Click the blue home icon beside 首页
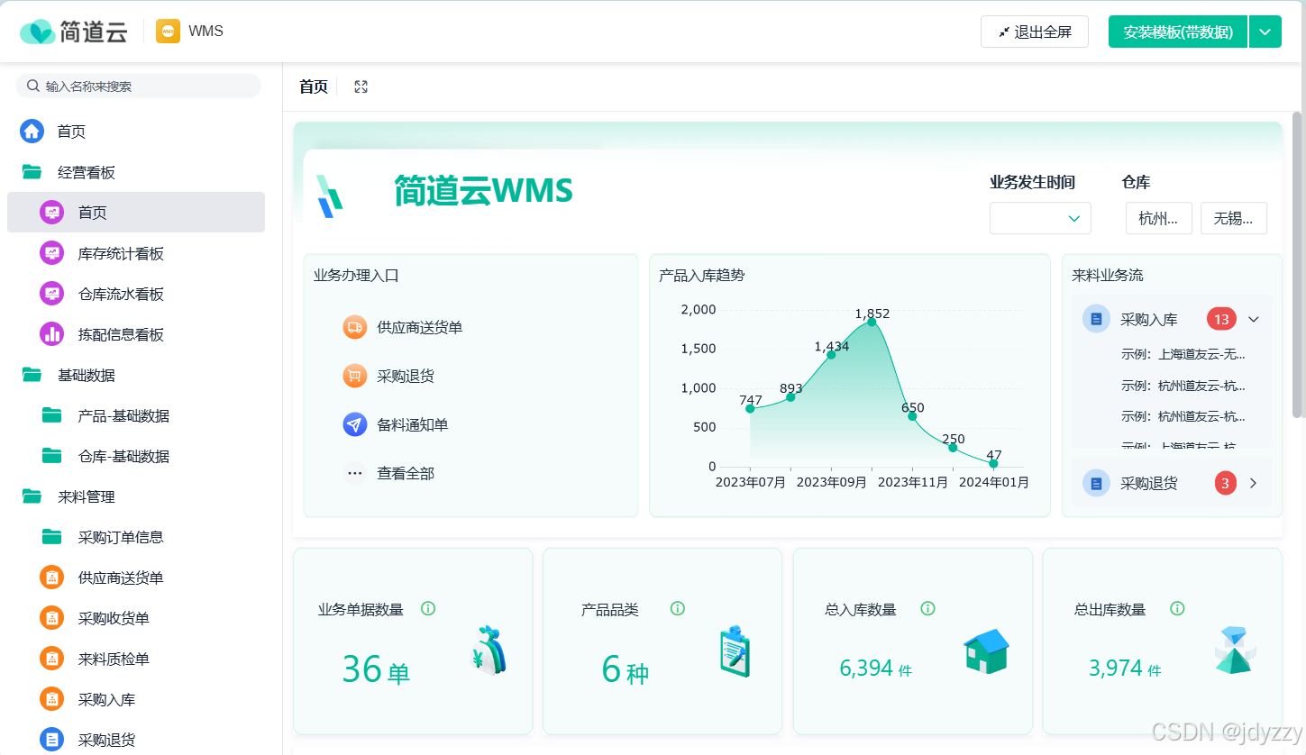This screenshot has height=755, width=1306. pos(32,132)
